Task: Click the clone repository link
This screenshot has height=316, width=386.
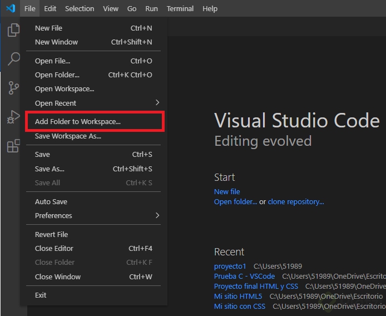Action: (x=296, y=202)
